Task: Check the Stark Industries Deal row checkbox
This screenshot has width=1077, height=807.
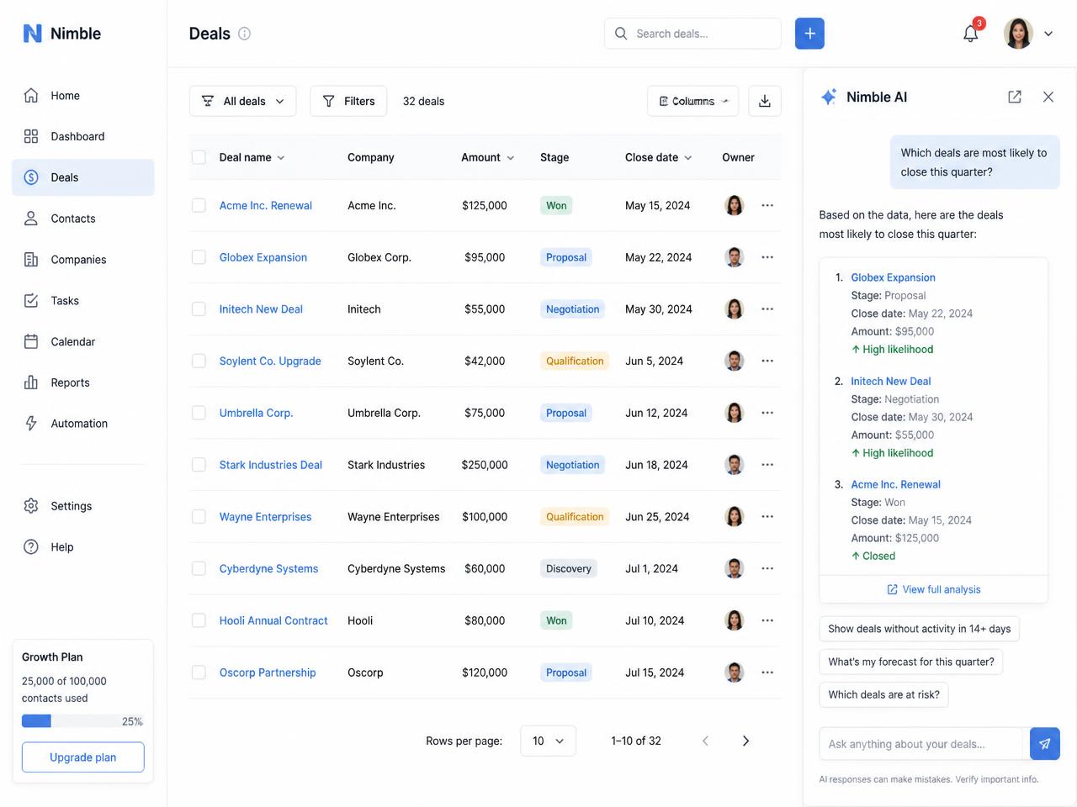Action: 199,465
